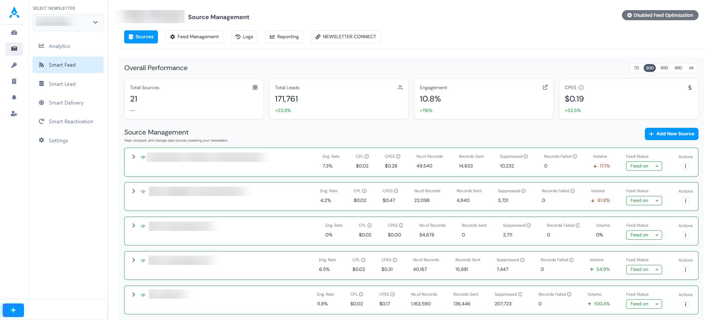The height and width of the screenshot is (320, 712).
Task: Open the key icon in left rail
Action: [14, 65]
